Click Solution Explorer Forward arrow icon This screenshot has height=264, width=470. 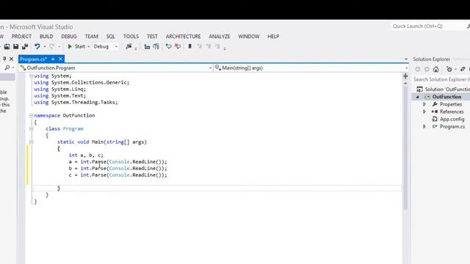(x=427, y=70)
